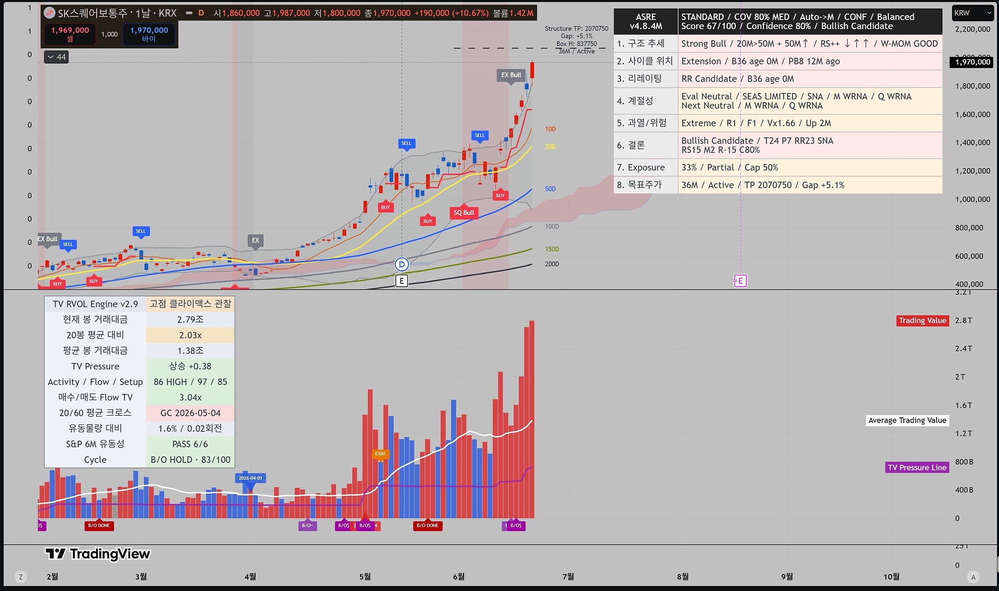The width and height of the screenshot is (999, 591).
Task: Click the 36M / Active / TP 2070750 cell
Action: [810, 185]
